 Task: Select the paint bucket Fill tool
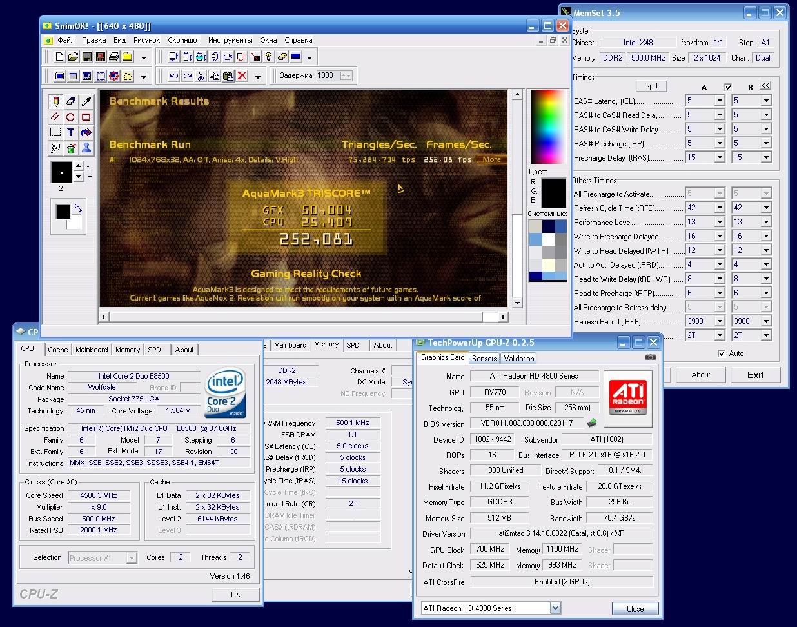point(86,132)
